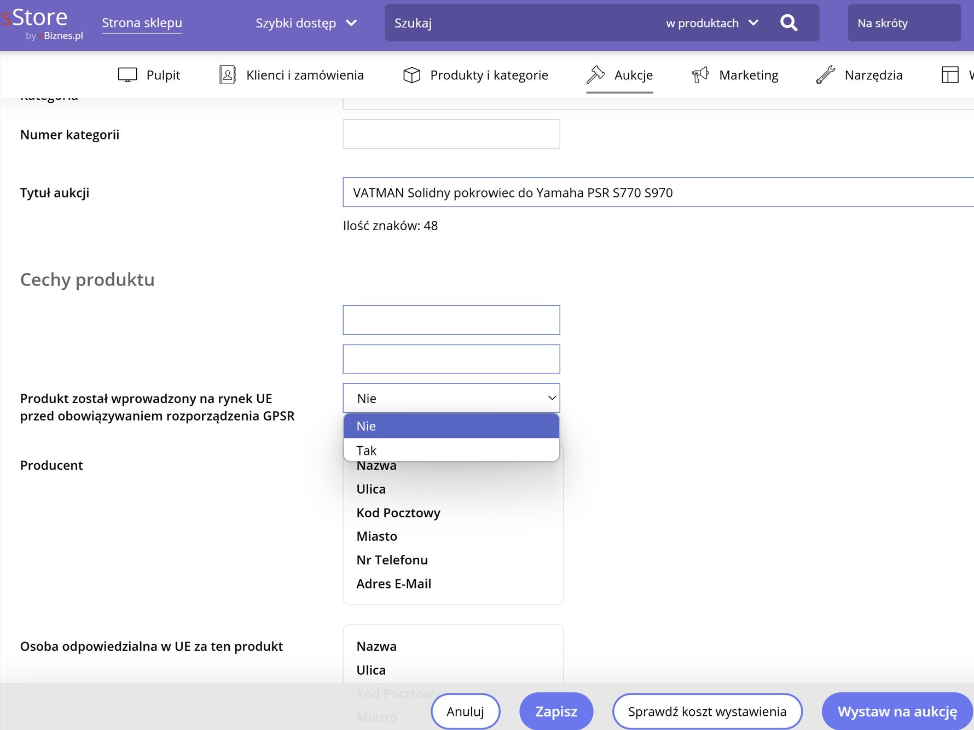Select the Tak option in dropdown list
Viewport: 974px width, 730px height.
451,450
